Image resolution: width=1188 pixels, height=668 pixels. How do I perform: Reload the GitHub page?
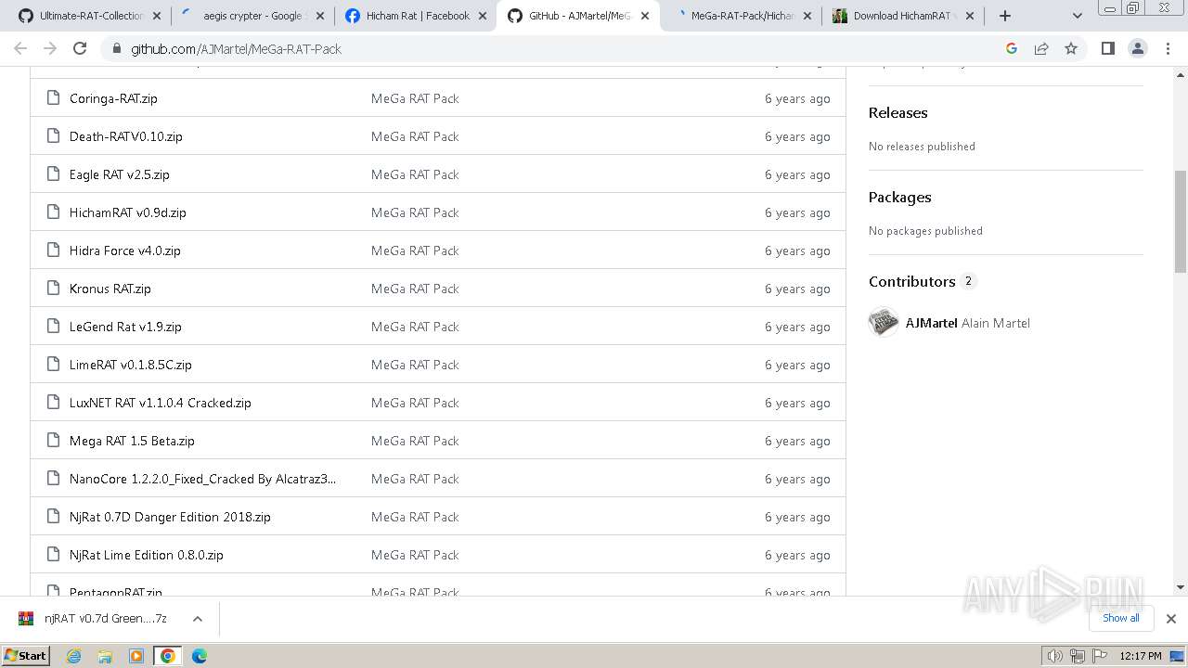80,48
